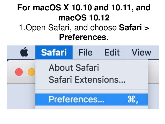Open the Apple menu logo
This screenshot has width=165, height=124.
click(x=24, y=53)
